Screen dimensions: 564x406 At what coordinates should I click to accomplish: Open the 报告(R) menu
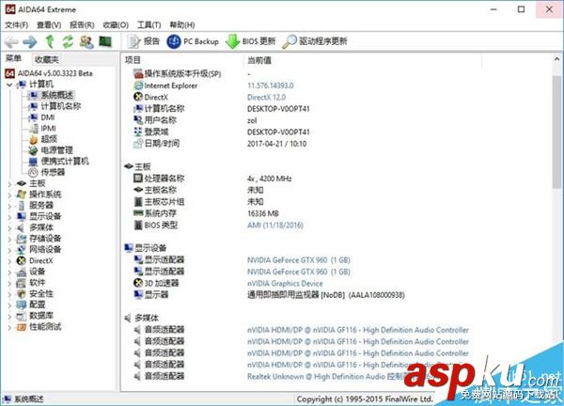[82, 24]
